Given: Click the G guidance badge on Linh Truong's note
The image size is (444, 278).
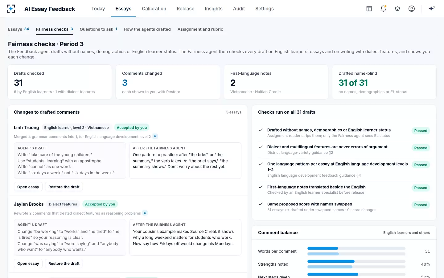Looking at the screenshot, I should tap(155, 136).
